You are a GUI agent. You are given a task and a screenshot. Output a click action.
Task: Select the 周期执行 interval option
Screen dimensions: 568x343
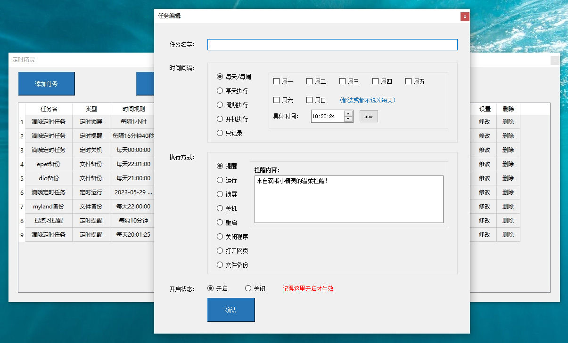[232, 105]
